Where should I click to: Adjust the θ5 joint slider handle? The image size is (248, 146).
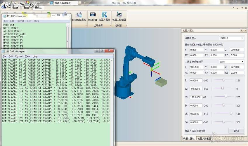click(231, 113)
